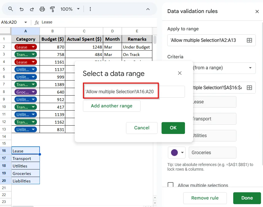
Task: Click the Transport item text field
Action: [214, 119]
